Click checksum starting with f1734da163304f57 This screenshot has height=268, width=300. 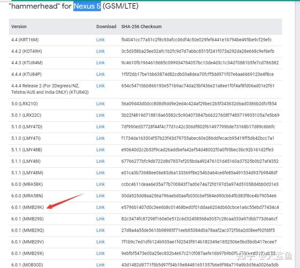[198, 138]
